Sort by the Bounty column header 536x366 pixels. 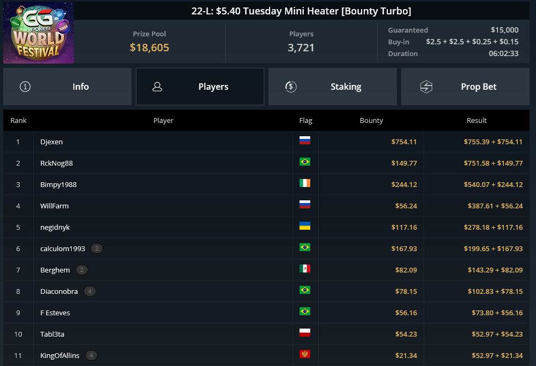371,121
